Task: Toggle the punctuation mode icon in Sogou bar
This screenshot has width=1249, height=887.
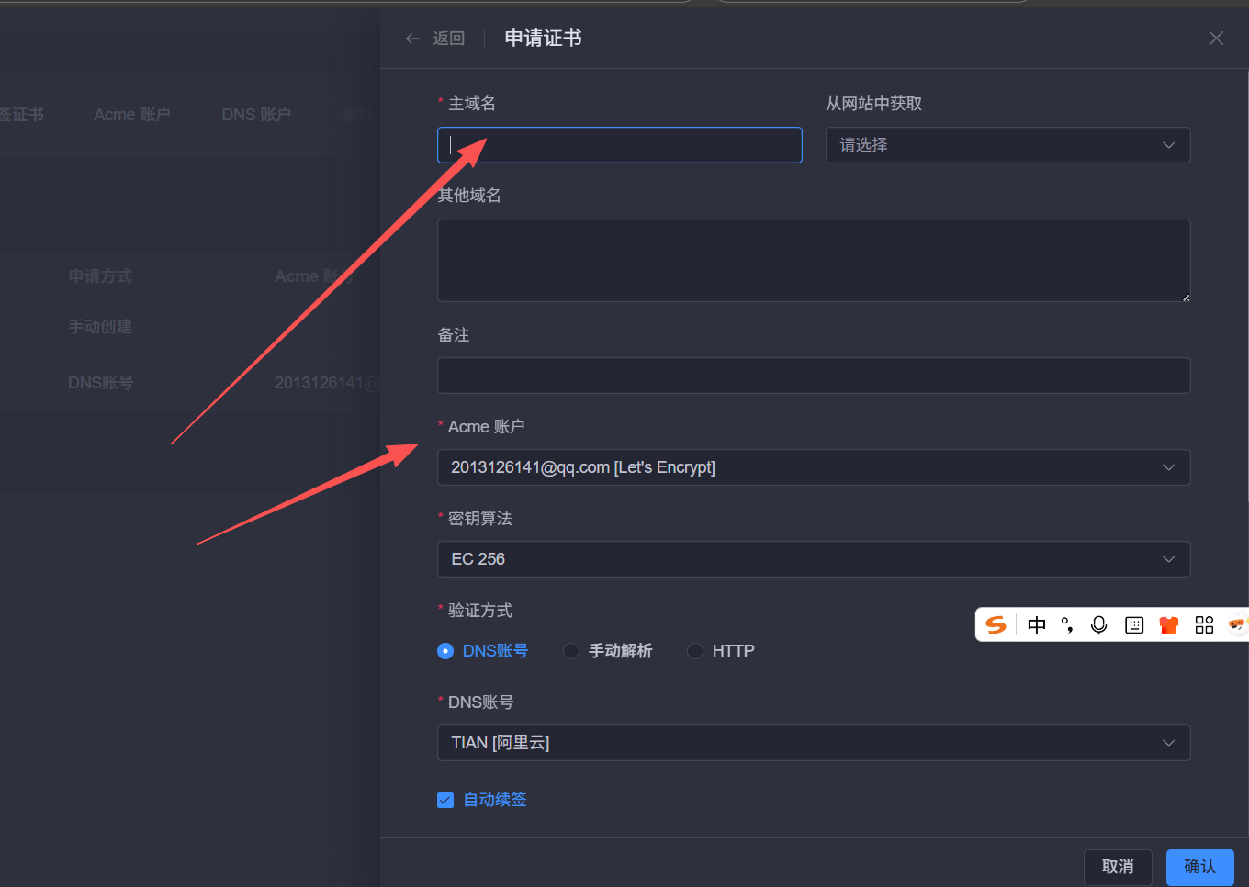Action: tap(1067, 625)
